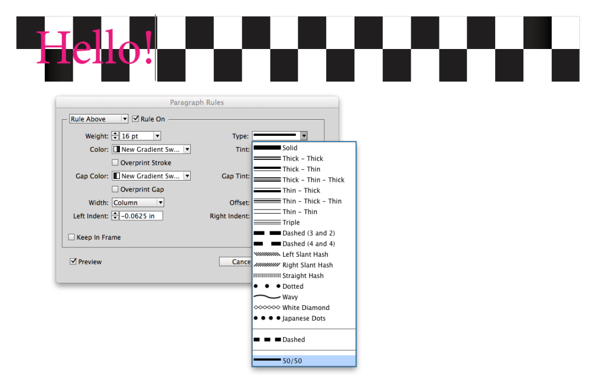Image resolution: width=605 pixels, height=392 pixels.
Task: Open the Rule Above dropdown
Action: 98,119
